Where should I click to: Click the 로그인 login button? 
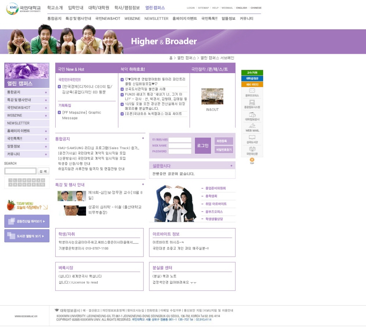[x=203, y=145]
